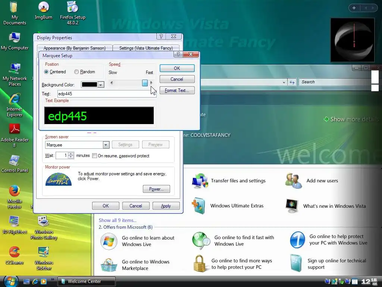The image size is (382, 287).
Task: Open My Documents desktop icon
Action: [15, 13]
